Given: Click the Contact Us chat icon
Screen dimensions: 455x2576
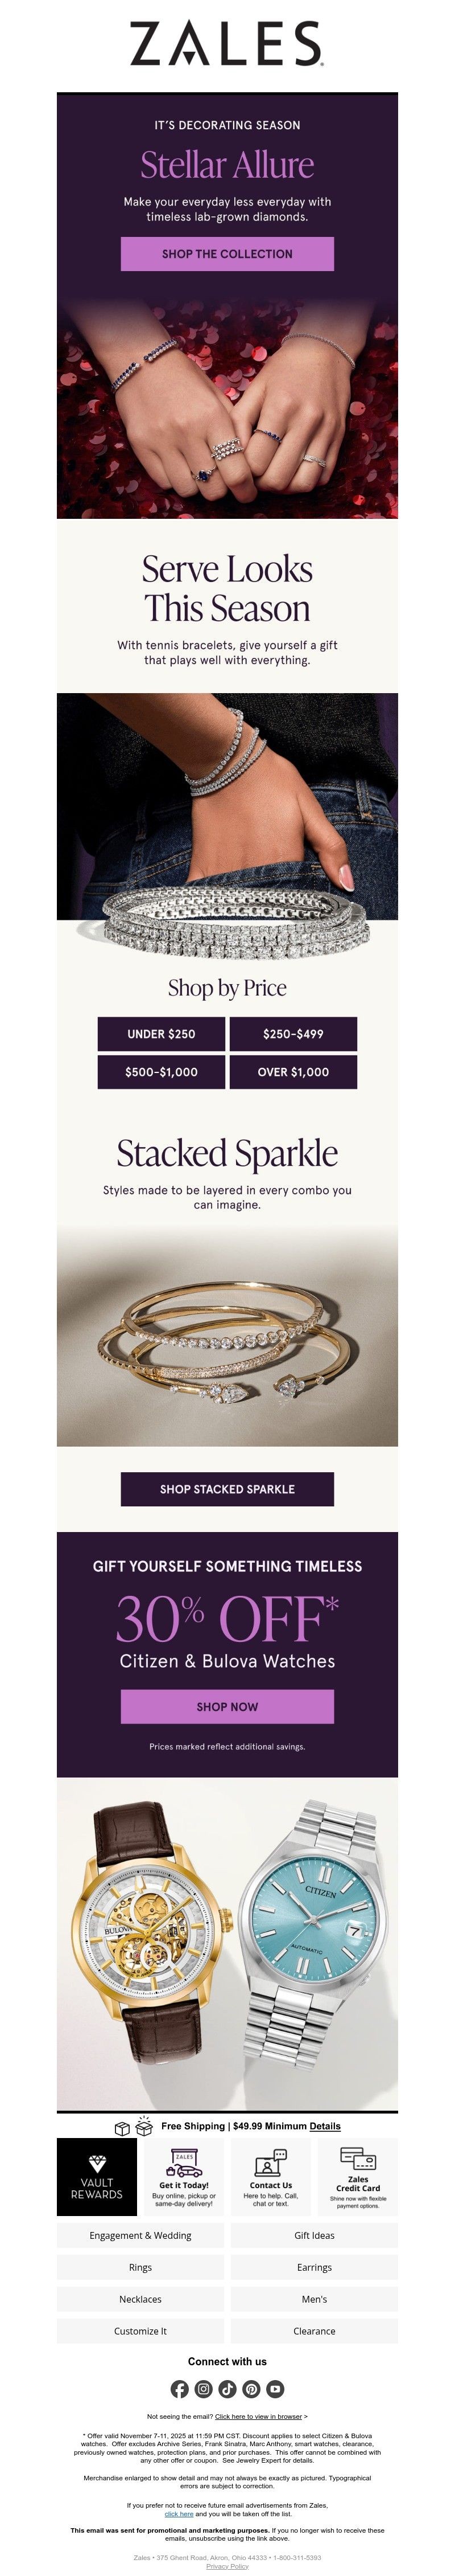Looking at the screenshot, I should [270, 2163].
